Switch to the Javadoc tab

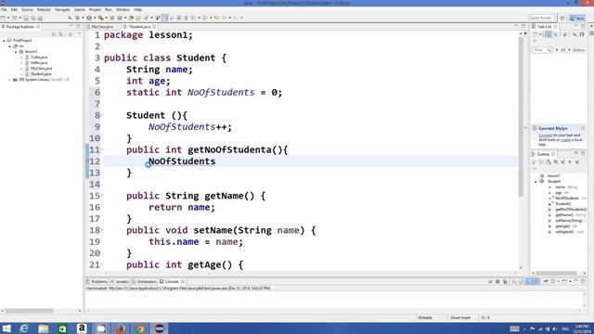click(122, 282)
